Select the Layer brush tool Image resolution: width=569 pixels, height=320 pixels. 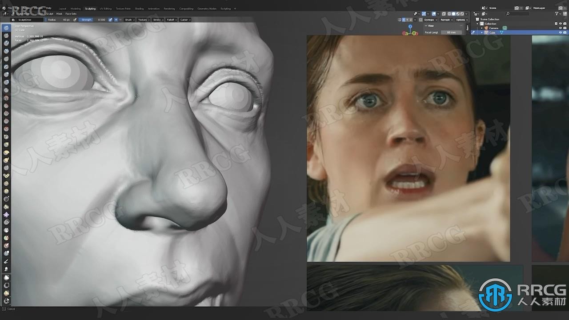tap(7, 67)
